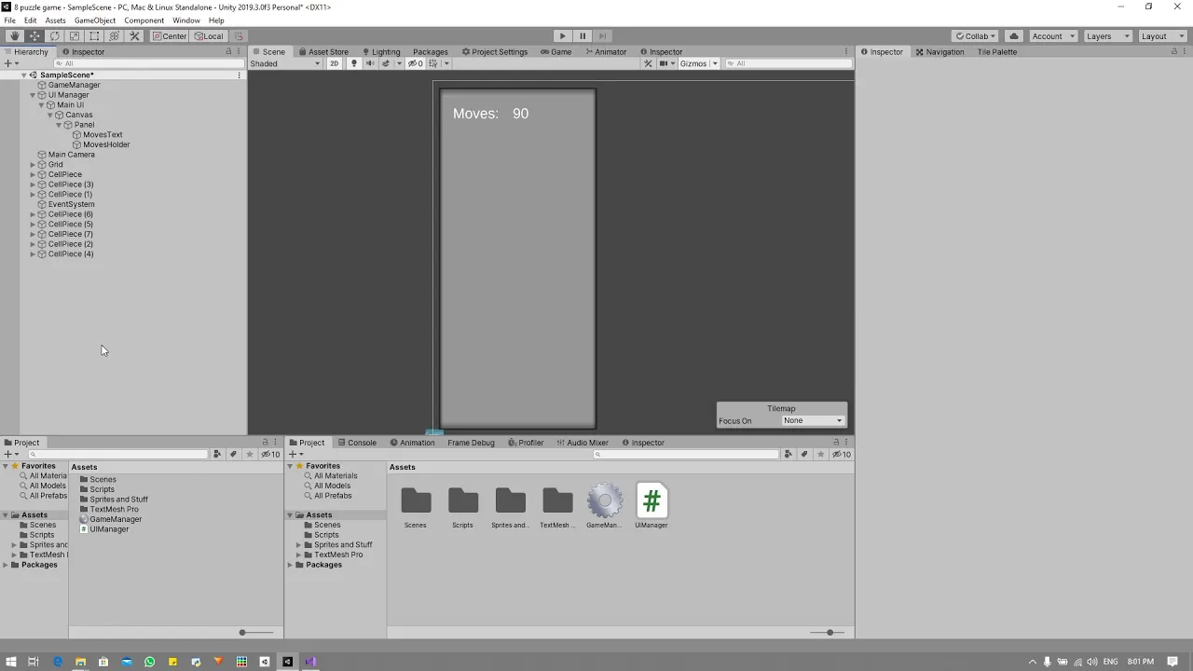Toggle scene effects icon
Image resolution: width=1193 pixels, height=671 pixels.
tap(386, 63)
